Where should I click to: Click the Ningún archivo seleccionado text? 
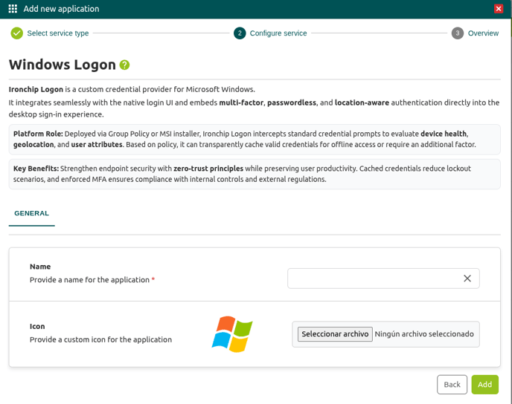pyautogui.click(x=424, y=334)
